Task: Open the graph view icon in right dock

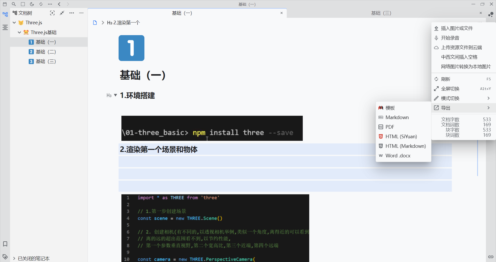Action: 491,14
